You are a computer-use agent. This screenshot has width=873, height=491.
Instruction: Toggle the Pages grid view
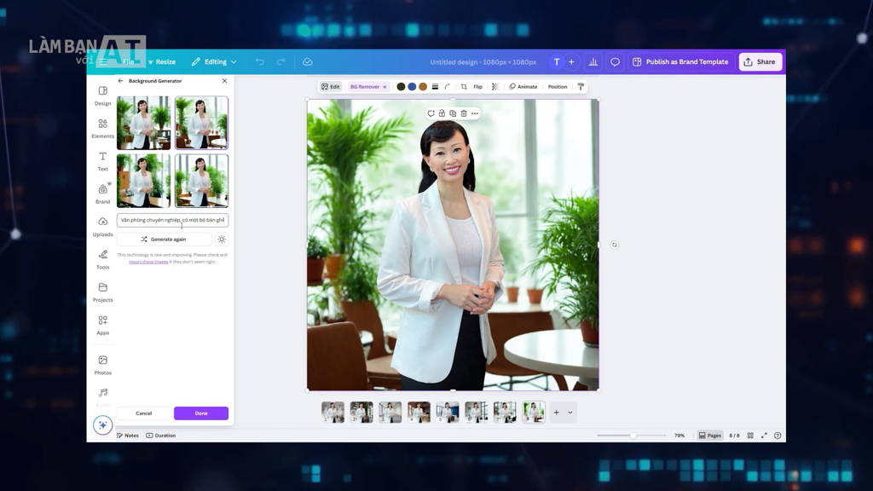[x=750, y=436]
